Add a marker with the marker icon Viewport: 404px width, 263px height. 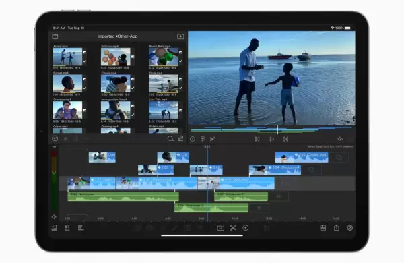coord(203,139)
